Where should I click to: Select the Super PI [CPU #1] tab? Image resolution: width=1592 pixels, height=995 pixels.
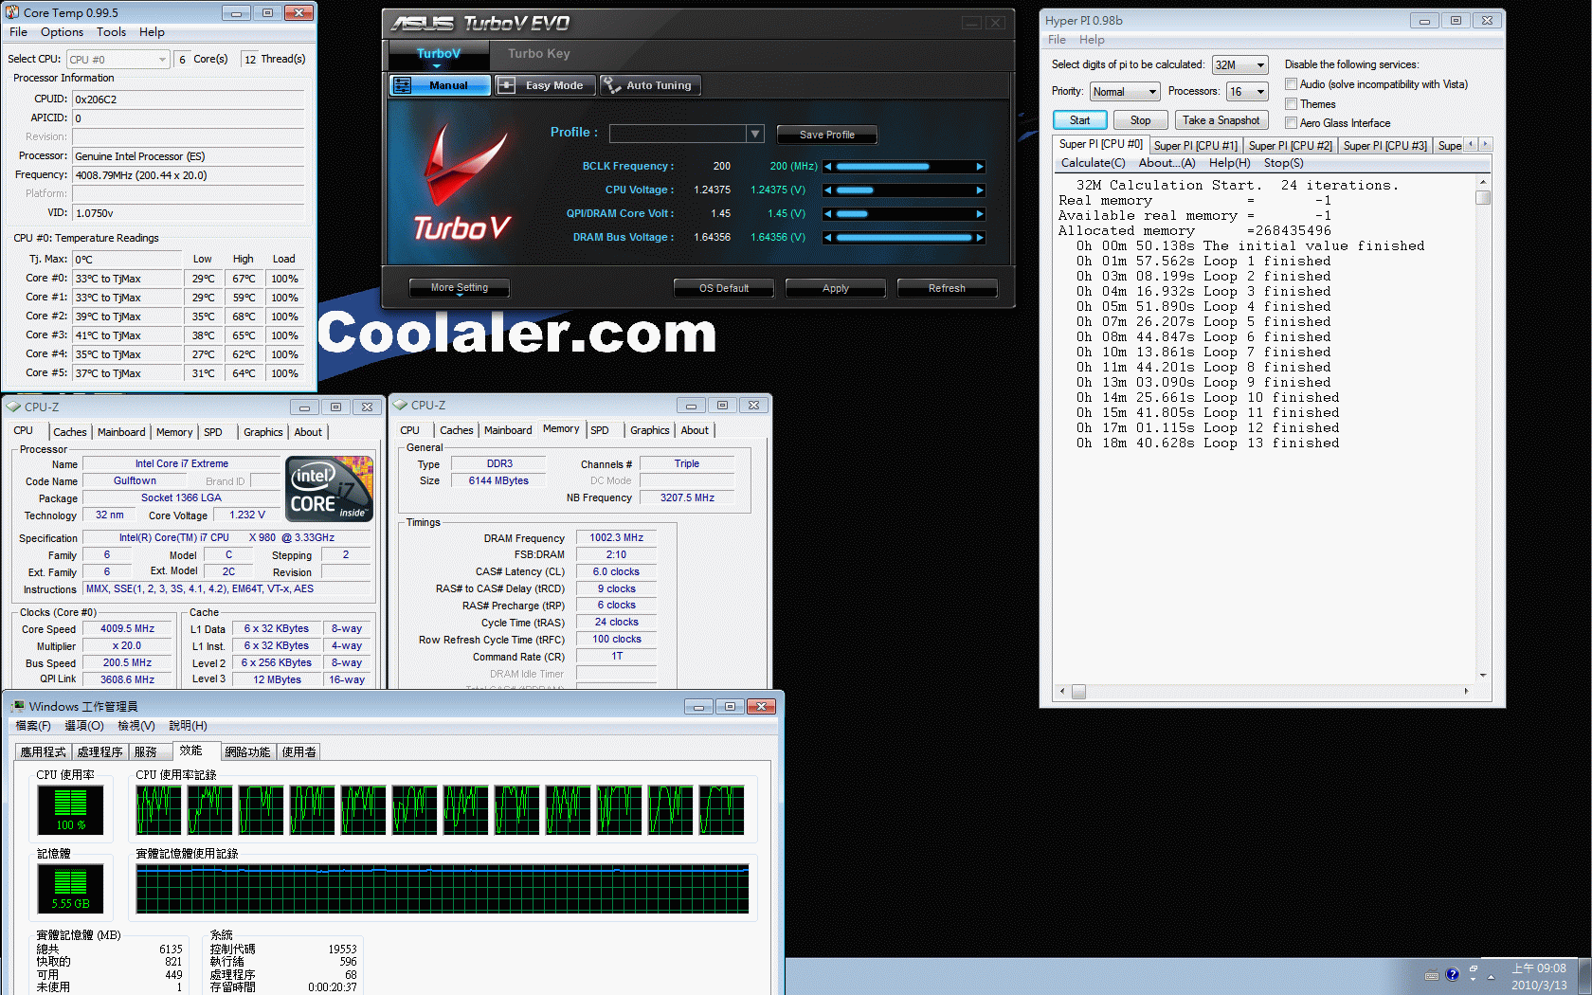tap(1195, 146)
